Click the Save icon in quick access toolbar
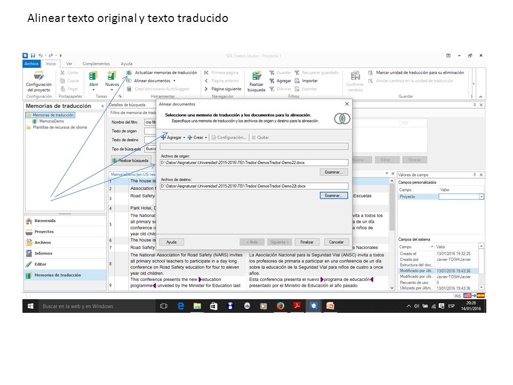This screenshot has height=385, width=513. click(x=33, y=56)
